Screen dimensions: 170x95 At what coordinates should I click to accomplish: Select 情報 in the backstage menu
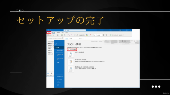coord(59,47)
